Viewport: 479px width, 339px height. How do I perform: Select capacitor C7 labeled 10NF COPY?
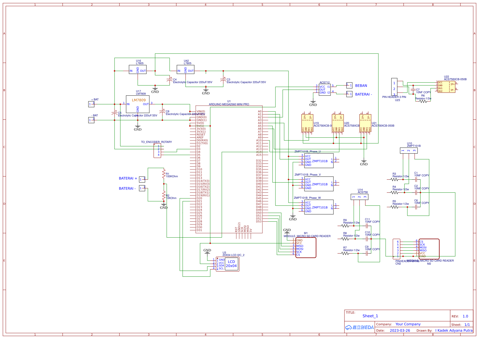pyautogui.click(x=414, y=89)
